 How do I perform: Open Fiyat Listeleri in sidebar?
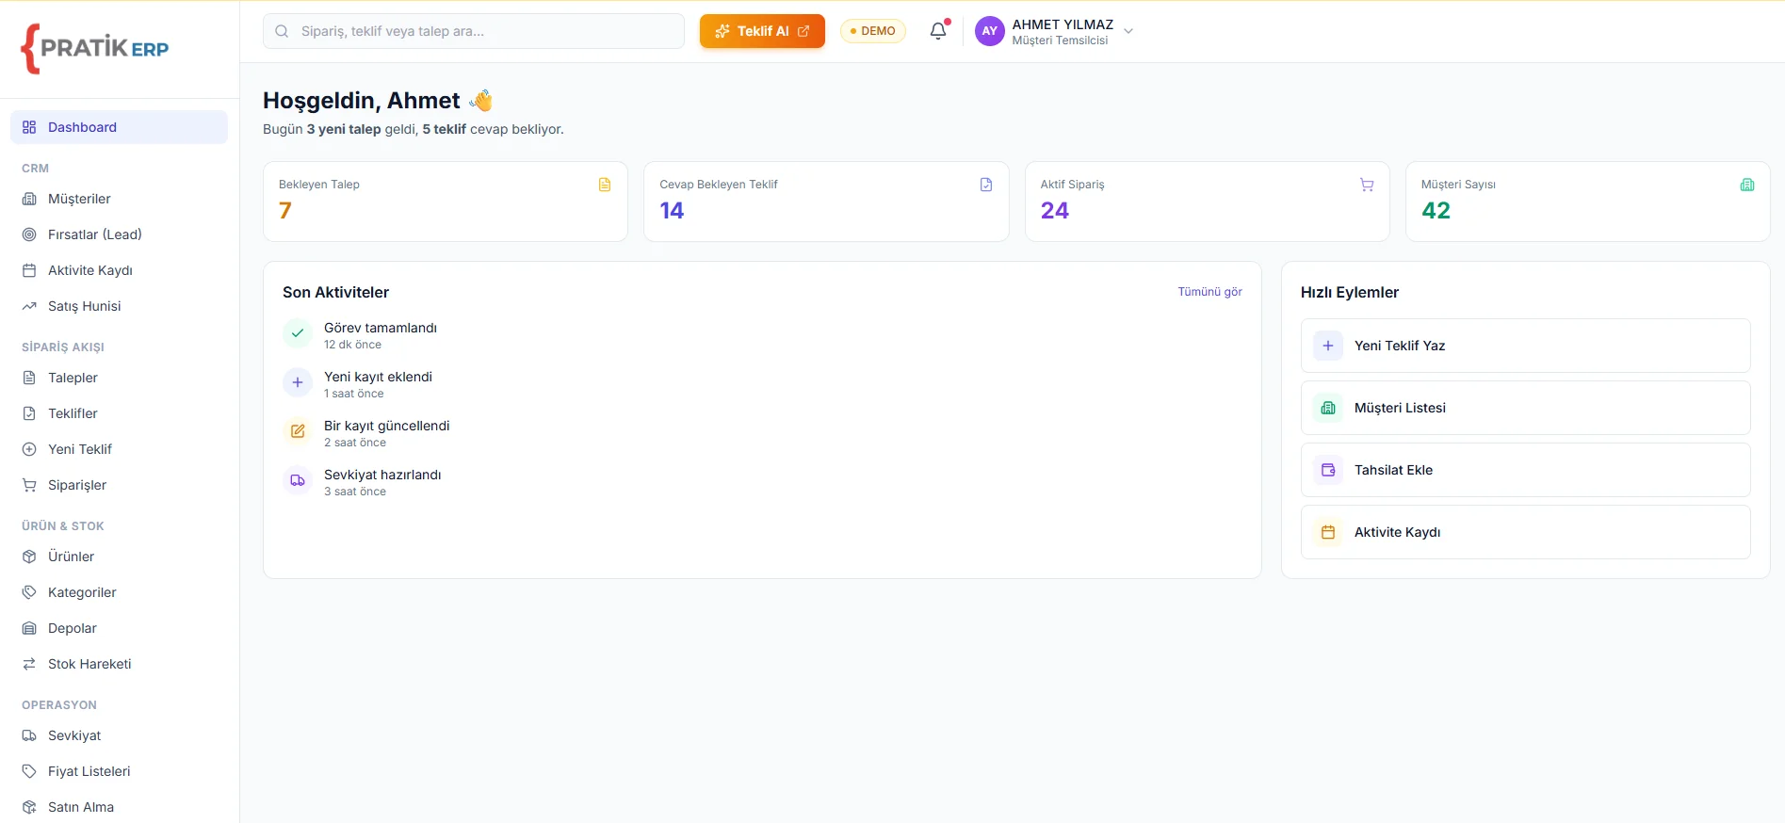(119, 771)
